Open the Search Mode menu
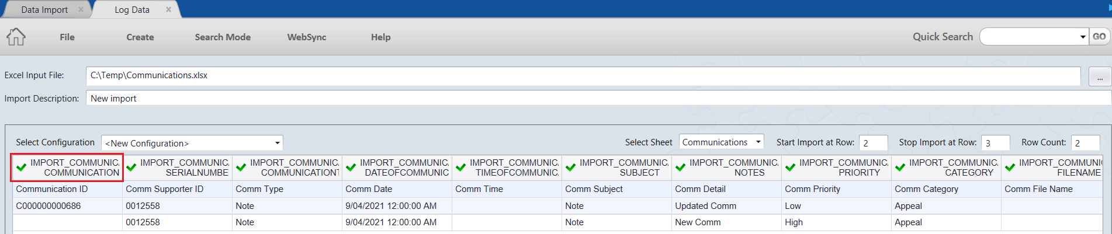This screenshot has height=234, width=1112. coord(223,37)
